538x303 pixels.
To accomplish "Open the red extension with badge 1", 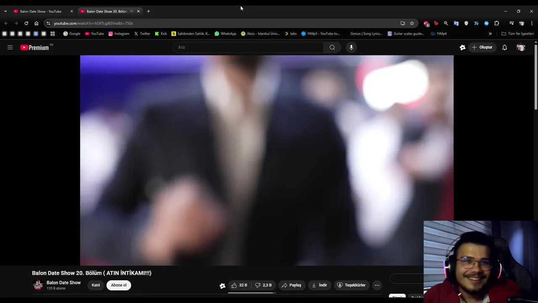I will [426, 24].
